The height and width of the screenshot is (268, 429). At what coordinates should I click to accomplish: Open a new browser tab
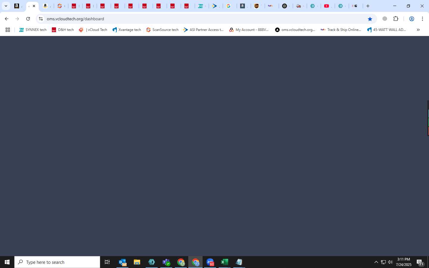368,6
